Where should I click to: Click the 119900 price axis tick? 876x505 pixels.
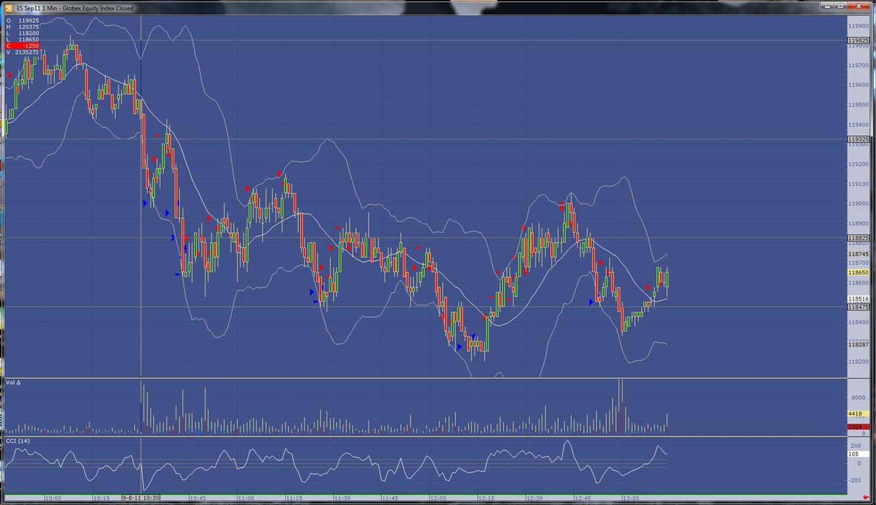858,26
